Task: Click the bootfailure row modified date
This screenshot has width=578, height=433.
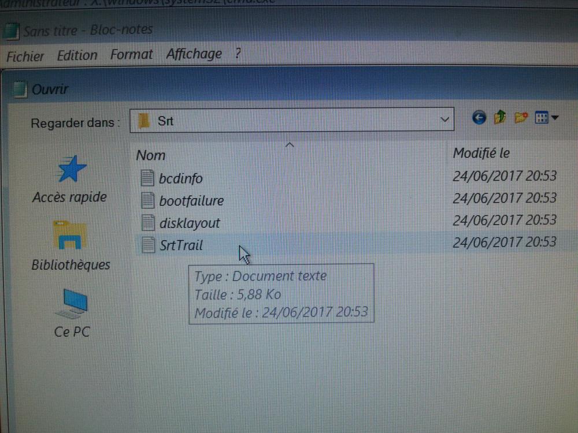Action: 504,198
